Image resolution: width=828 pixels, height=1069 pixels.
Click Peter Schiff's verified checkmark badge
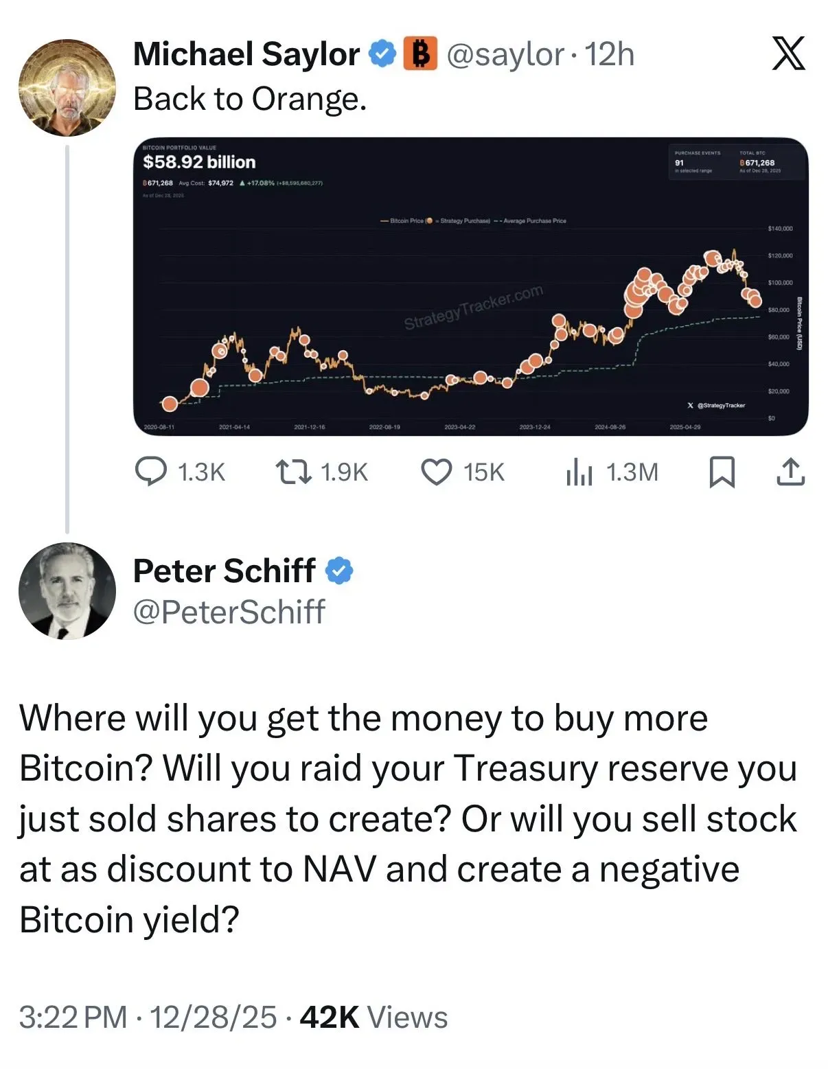point(338,571)
